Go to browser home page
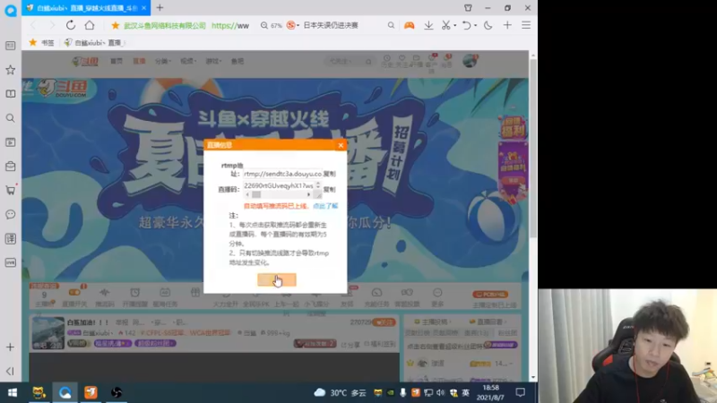 (90, 25)
